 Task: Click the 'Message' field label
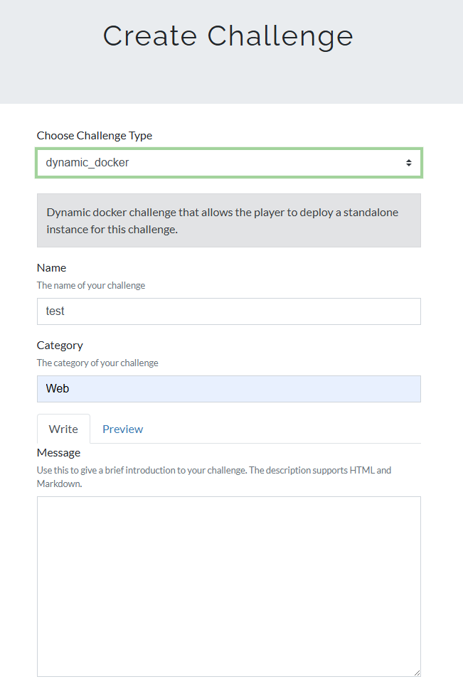point(58,452)
